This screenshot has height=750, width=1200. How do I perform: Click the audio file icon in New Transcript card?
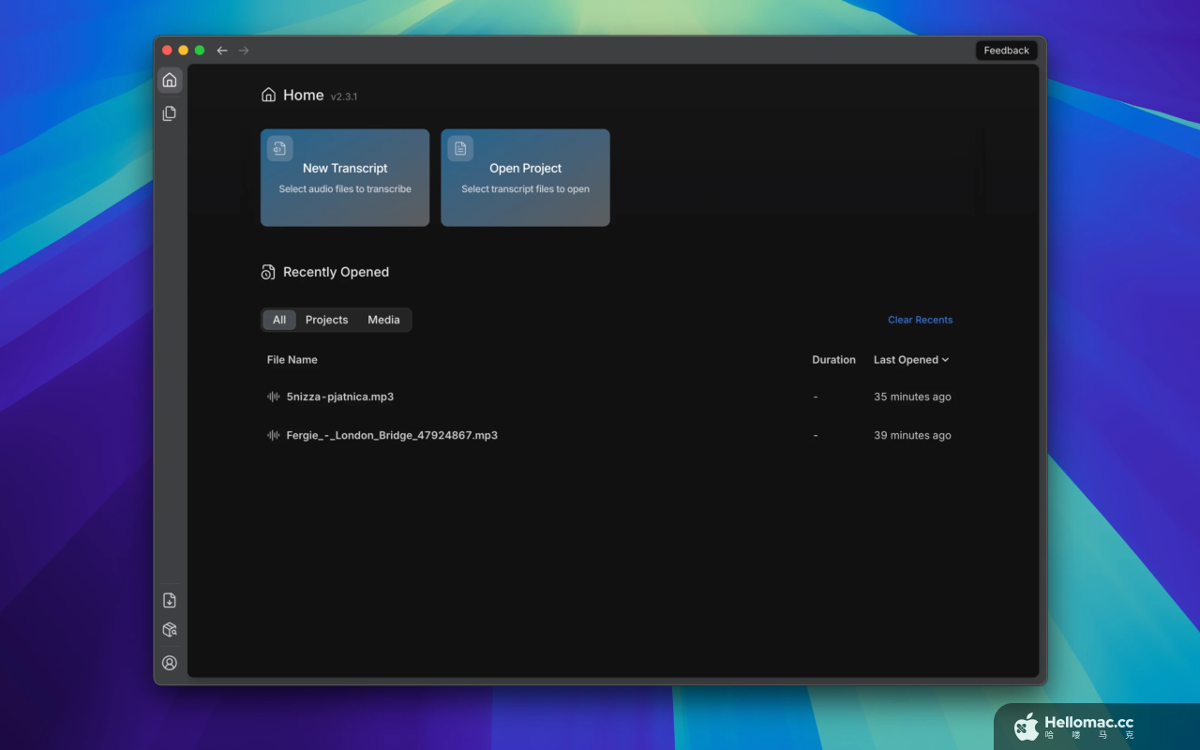coord(279,148)
